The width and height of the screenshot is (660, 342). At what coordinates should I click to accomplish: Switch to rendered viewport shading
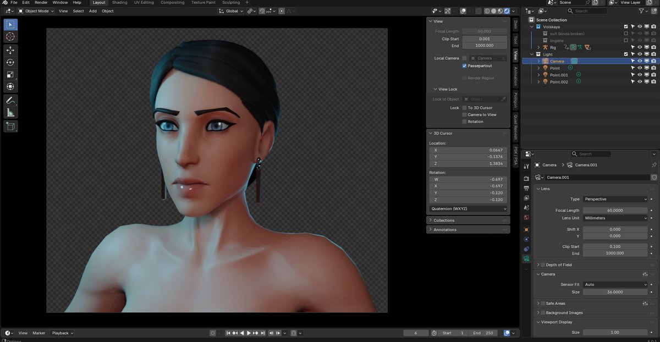click(507, 11)
